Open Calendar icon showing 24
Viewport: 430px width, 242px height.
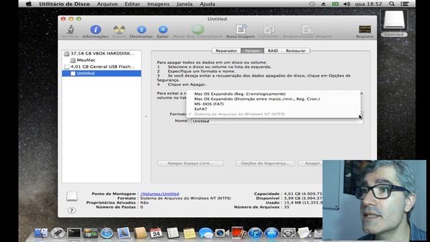click(157, 233)
